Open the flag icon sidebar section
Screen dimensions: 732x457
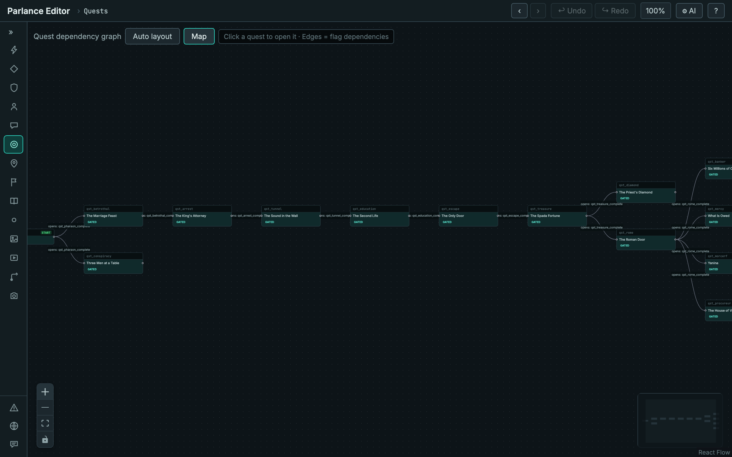click(x=14, y=182)
